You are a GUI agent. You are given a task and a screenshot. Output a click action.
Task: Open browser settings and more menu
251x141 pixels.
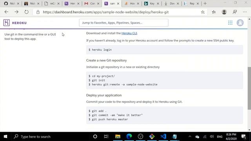point(245,12)
